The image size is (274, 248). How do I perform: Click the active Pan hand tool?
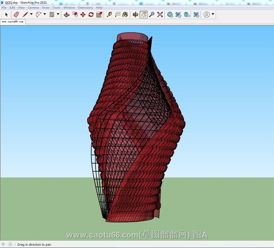[144, 15]
